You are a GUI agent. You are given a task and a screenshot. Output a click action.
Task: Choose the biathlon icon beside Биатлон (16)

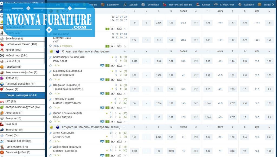(2, 119)
